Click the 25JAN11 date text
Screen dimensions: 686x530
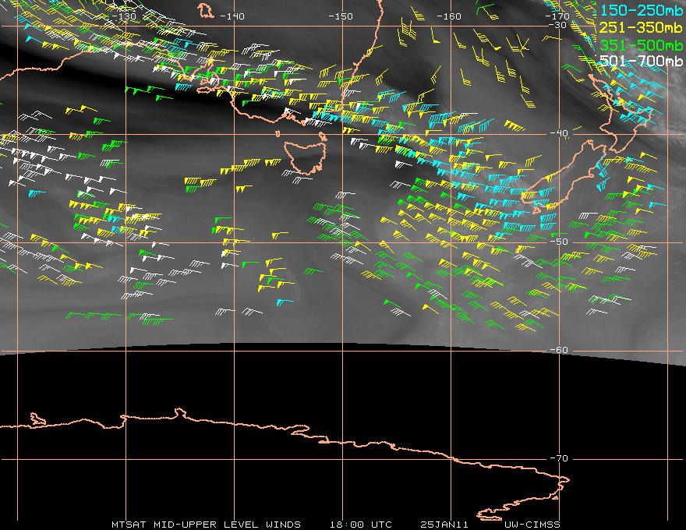click(x=444, y=525)
